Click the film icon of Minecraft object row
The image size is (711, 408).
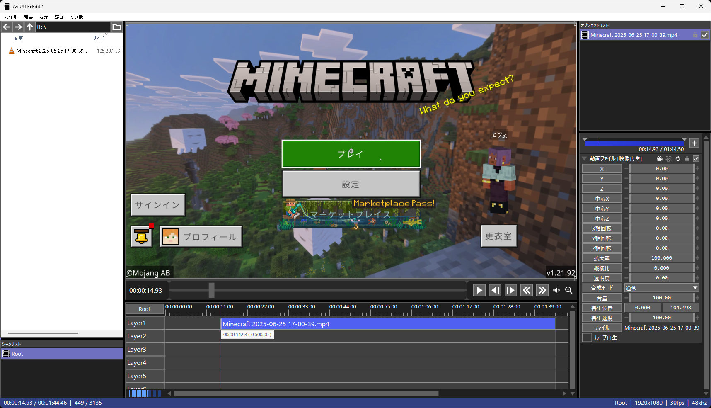click(x=585, y=35)
